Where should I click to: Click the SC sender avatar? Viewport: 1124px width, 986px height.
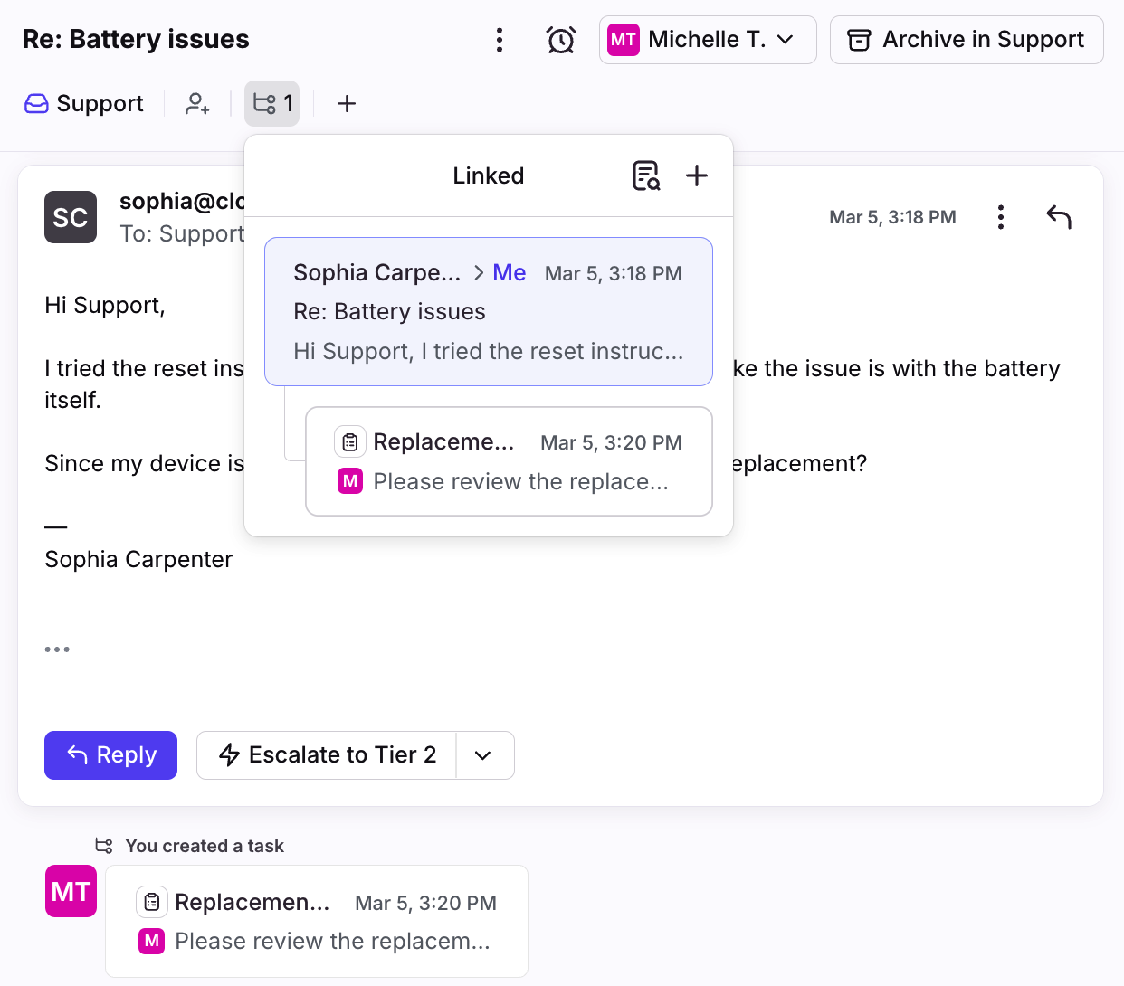click(71, 217)
